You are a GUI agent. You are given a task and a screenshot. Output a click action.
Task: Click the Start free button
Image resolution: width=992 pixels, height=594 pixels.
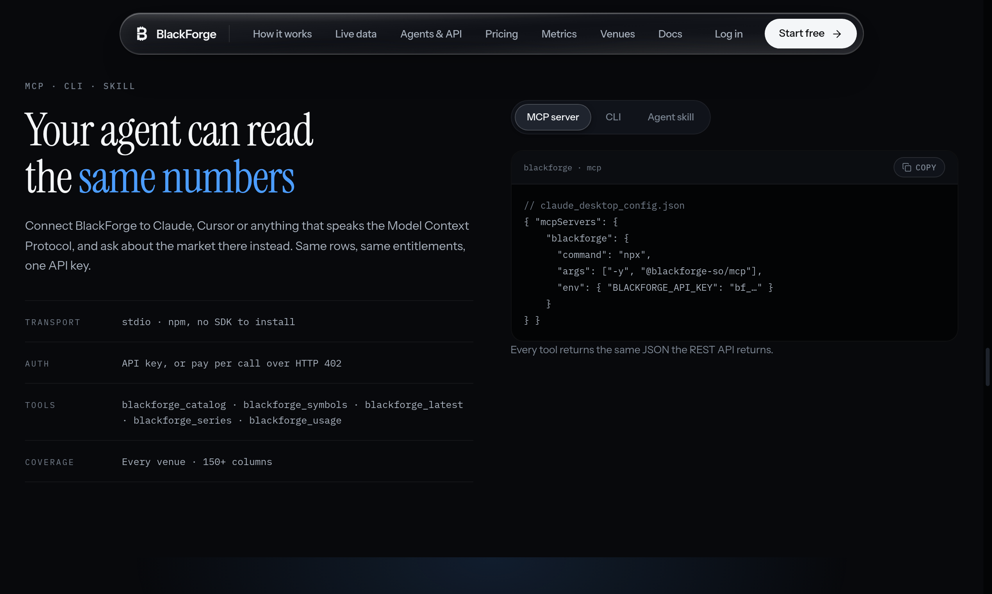(x=810, y=34)
